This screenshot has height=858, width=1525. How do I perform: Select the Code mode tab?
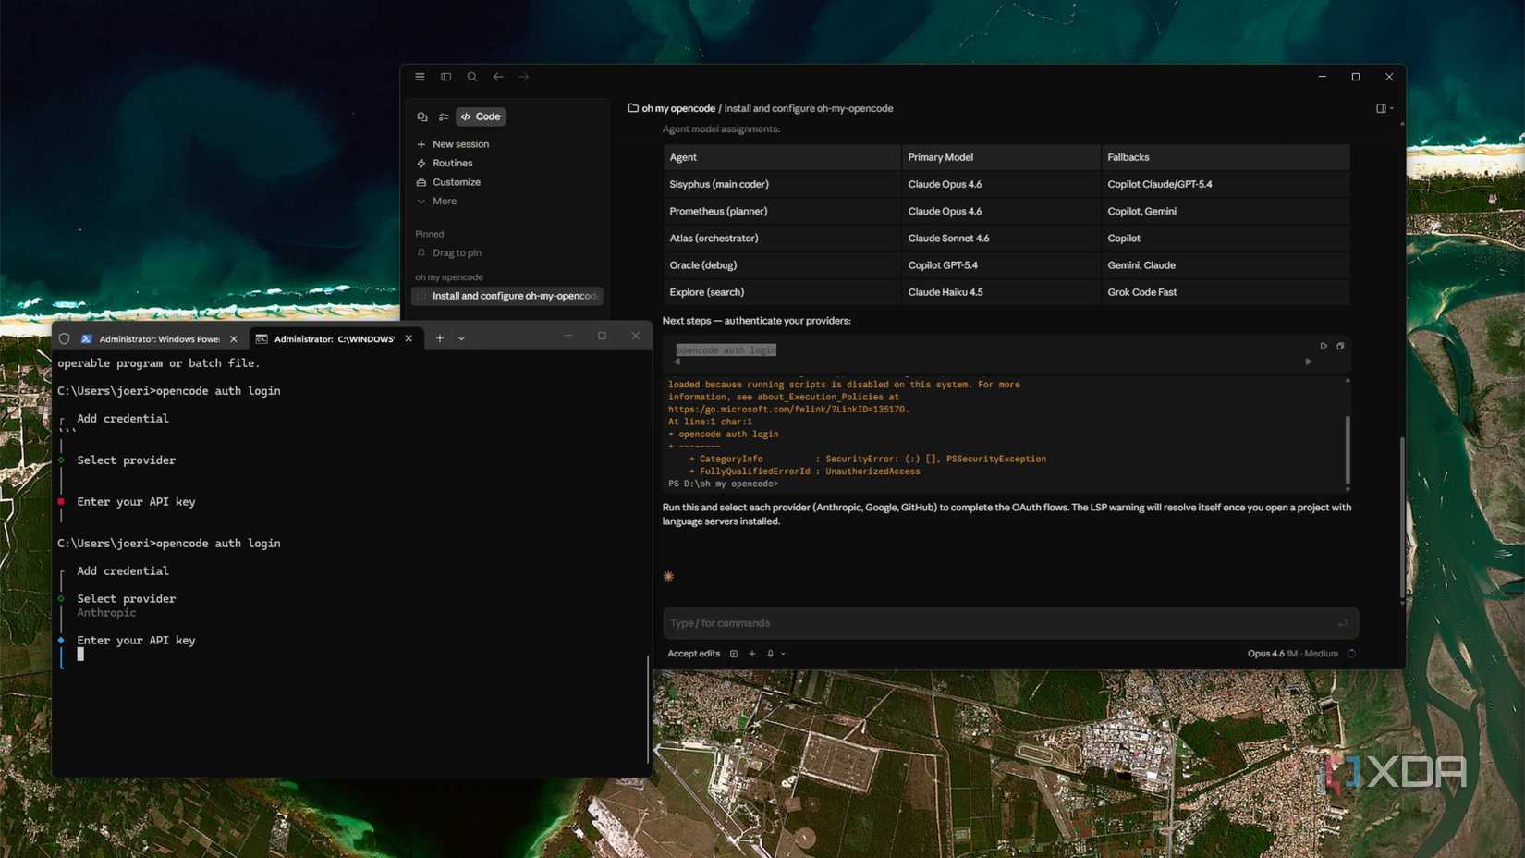(481, 116)
